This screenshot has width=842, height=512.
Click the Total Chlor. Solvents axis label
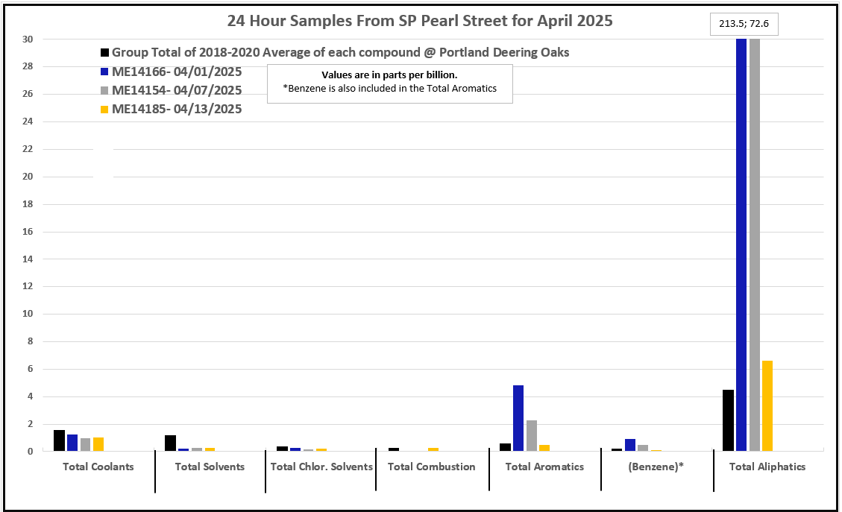[321, 467]
